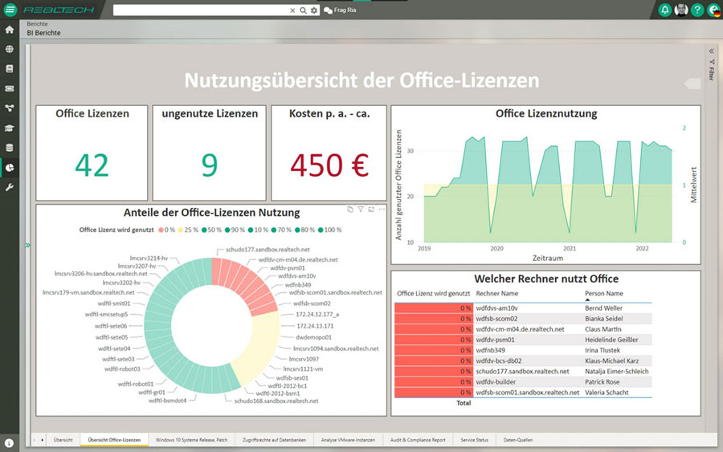Open the ticket icon in sidebar
723x452 pixels.
tap(9, 88)
